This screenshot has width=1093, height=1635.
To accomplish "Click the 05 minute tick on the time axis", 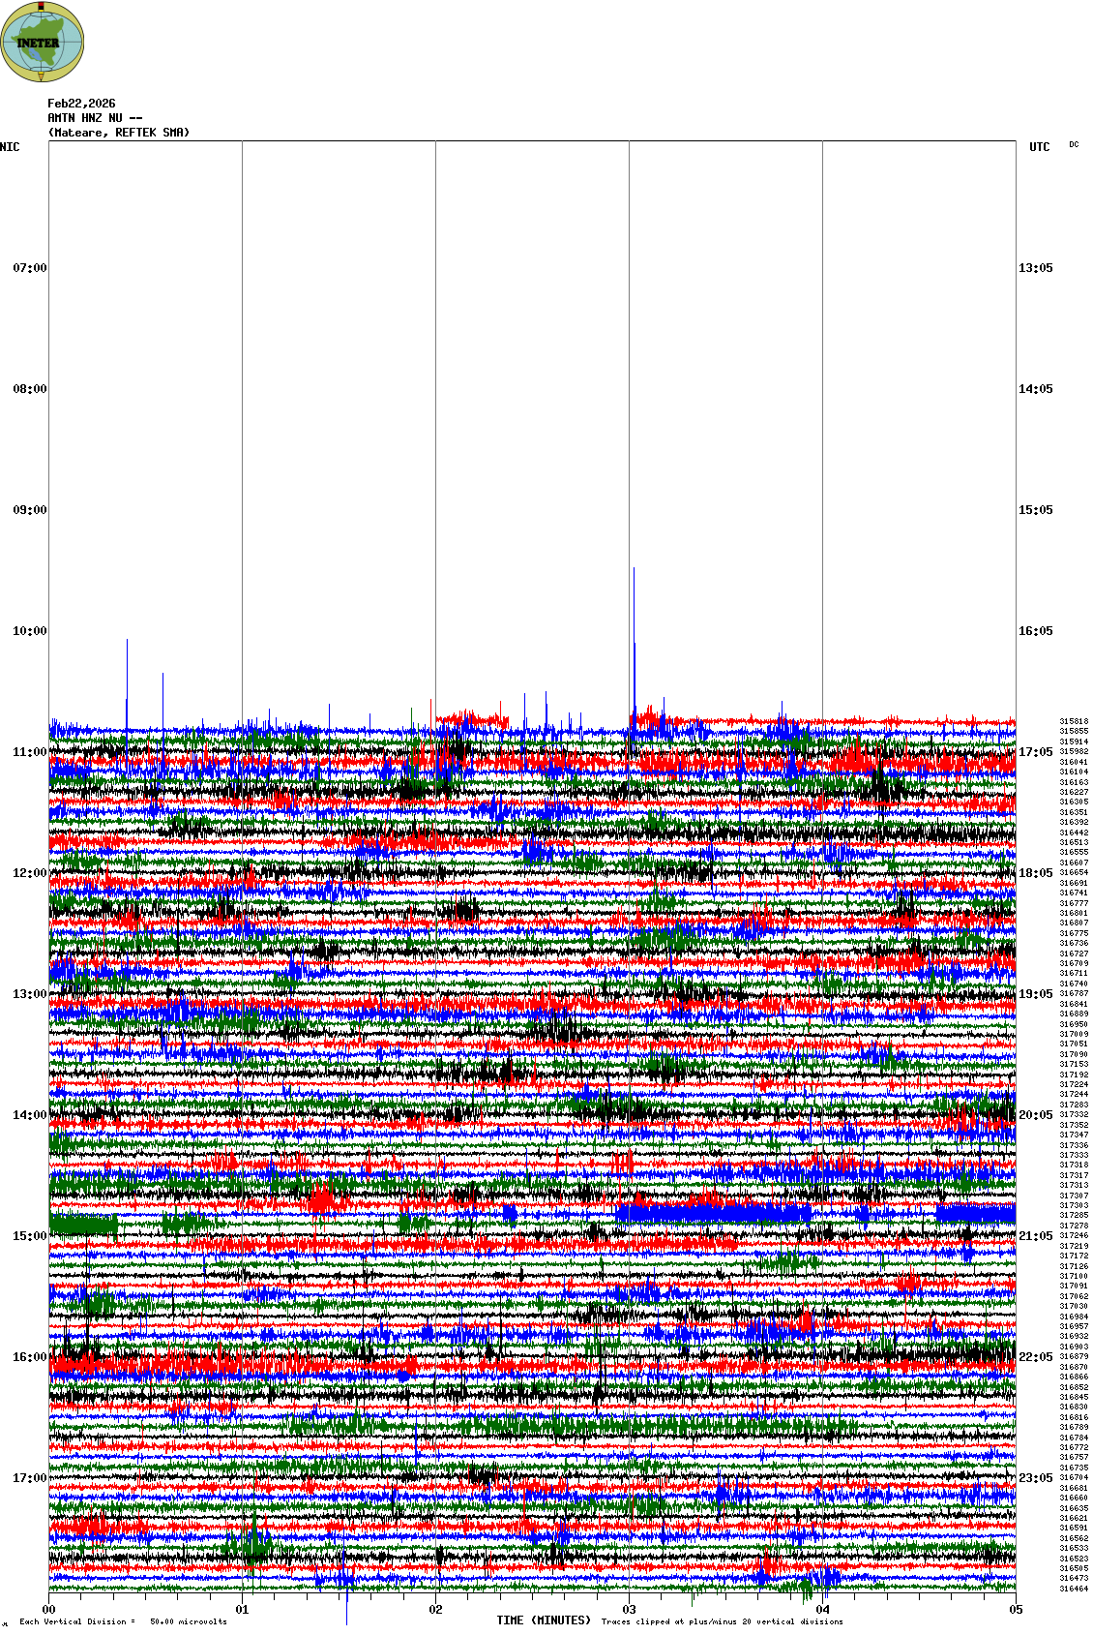I will tap(1016, 1610).
